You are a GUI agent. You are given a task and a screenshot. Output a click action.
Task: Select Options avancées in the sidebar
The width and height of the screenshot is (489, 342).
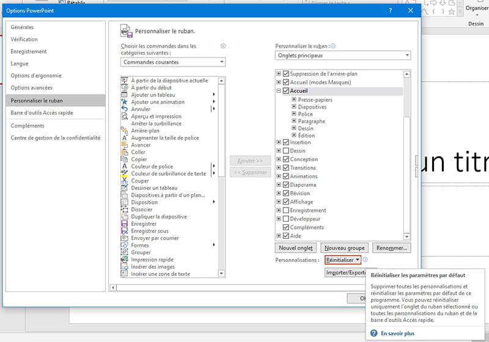(x=56, y=88)
